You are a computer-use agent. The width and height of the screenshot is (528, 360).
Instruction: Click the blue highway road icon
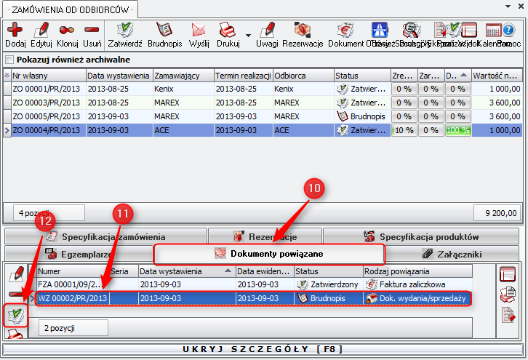tap(380, 30)
